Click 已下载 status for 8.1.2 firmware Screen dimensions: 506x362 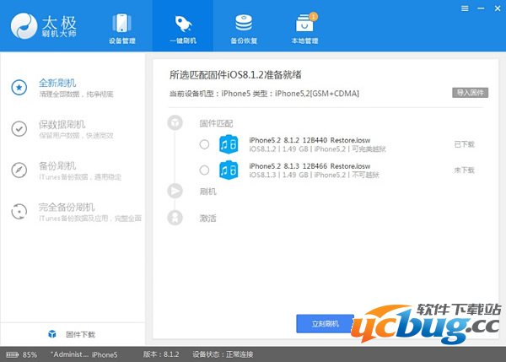pyautogui.click(x=465, y=144)
